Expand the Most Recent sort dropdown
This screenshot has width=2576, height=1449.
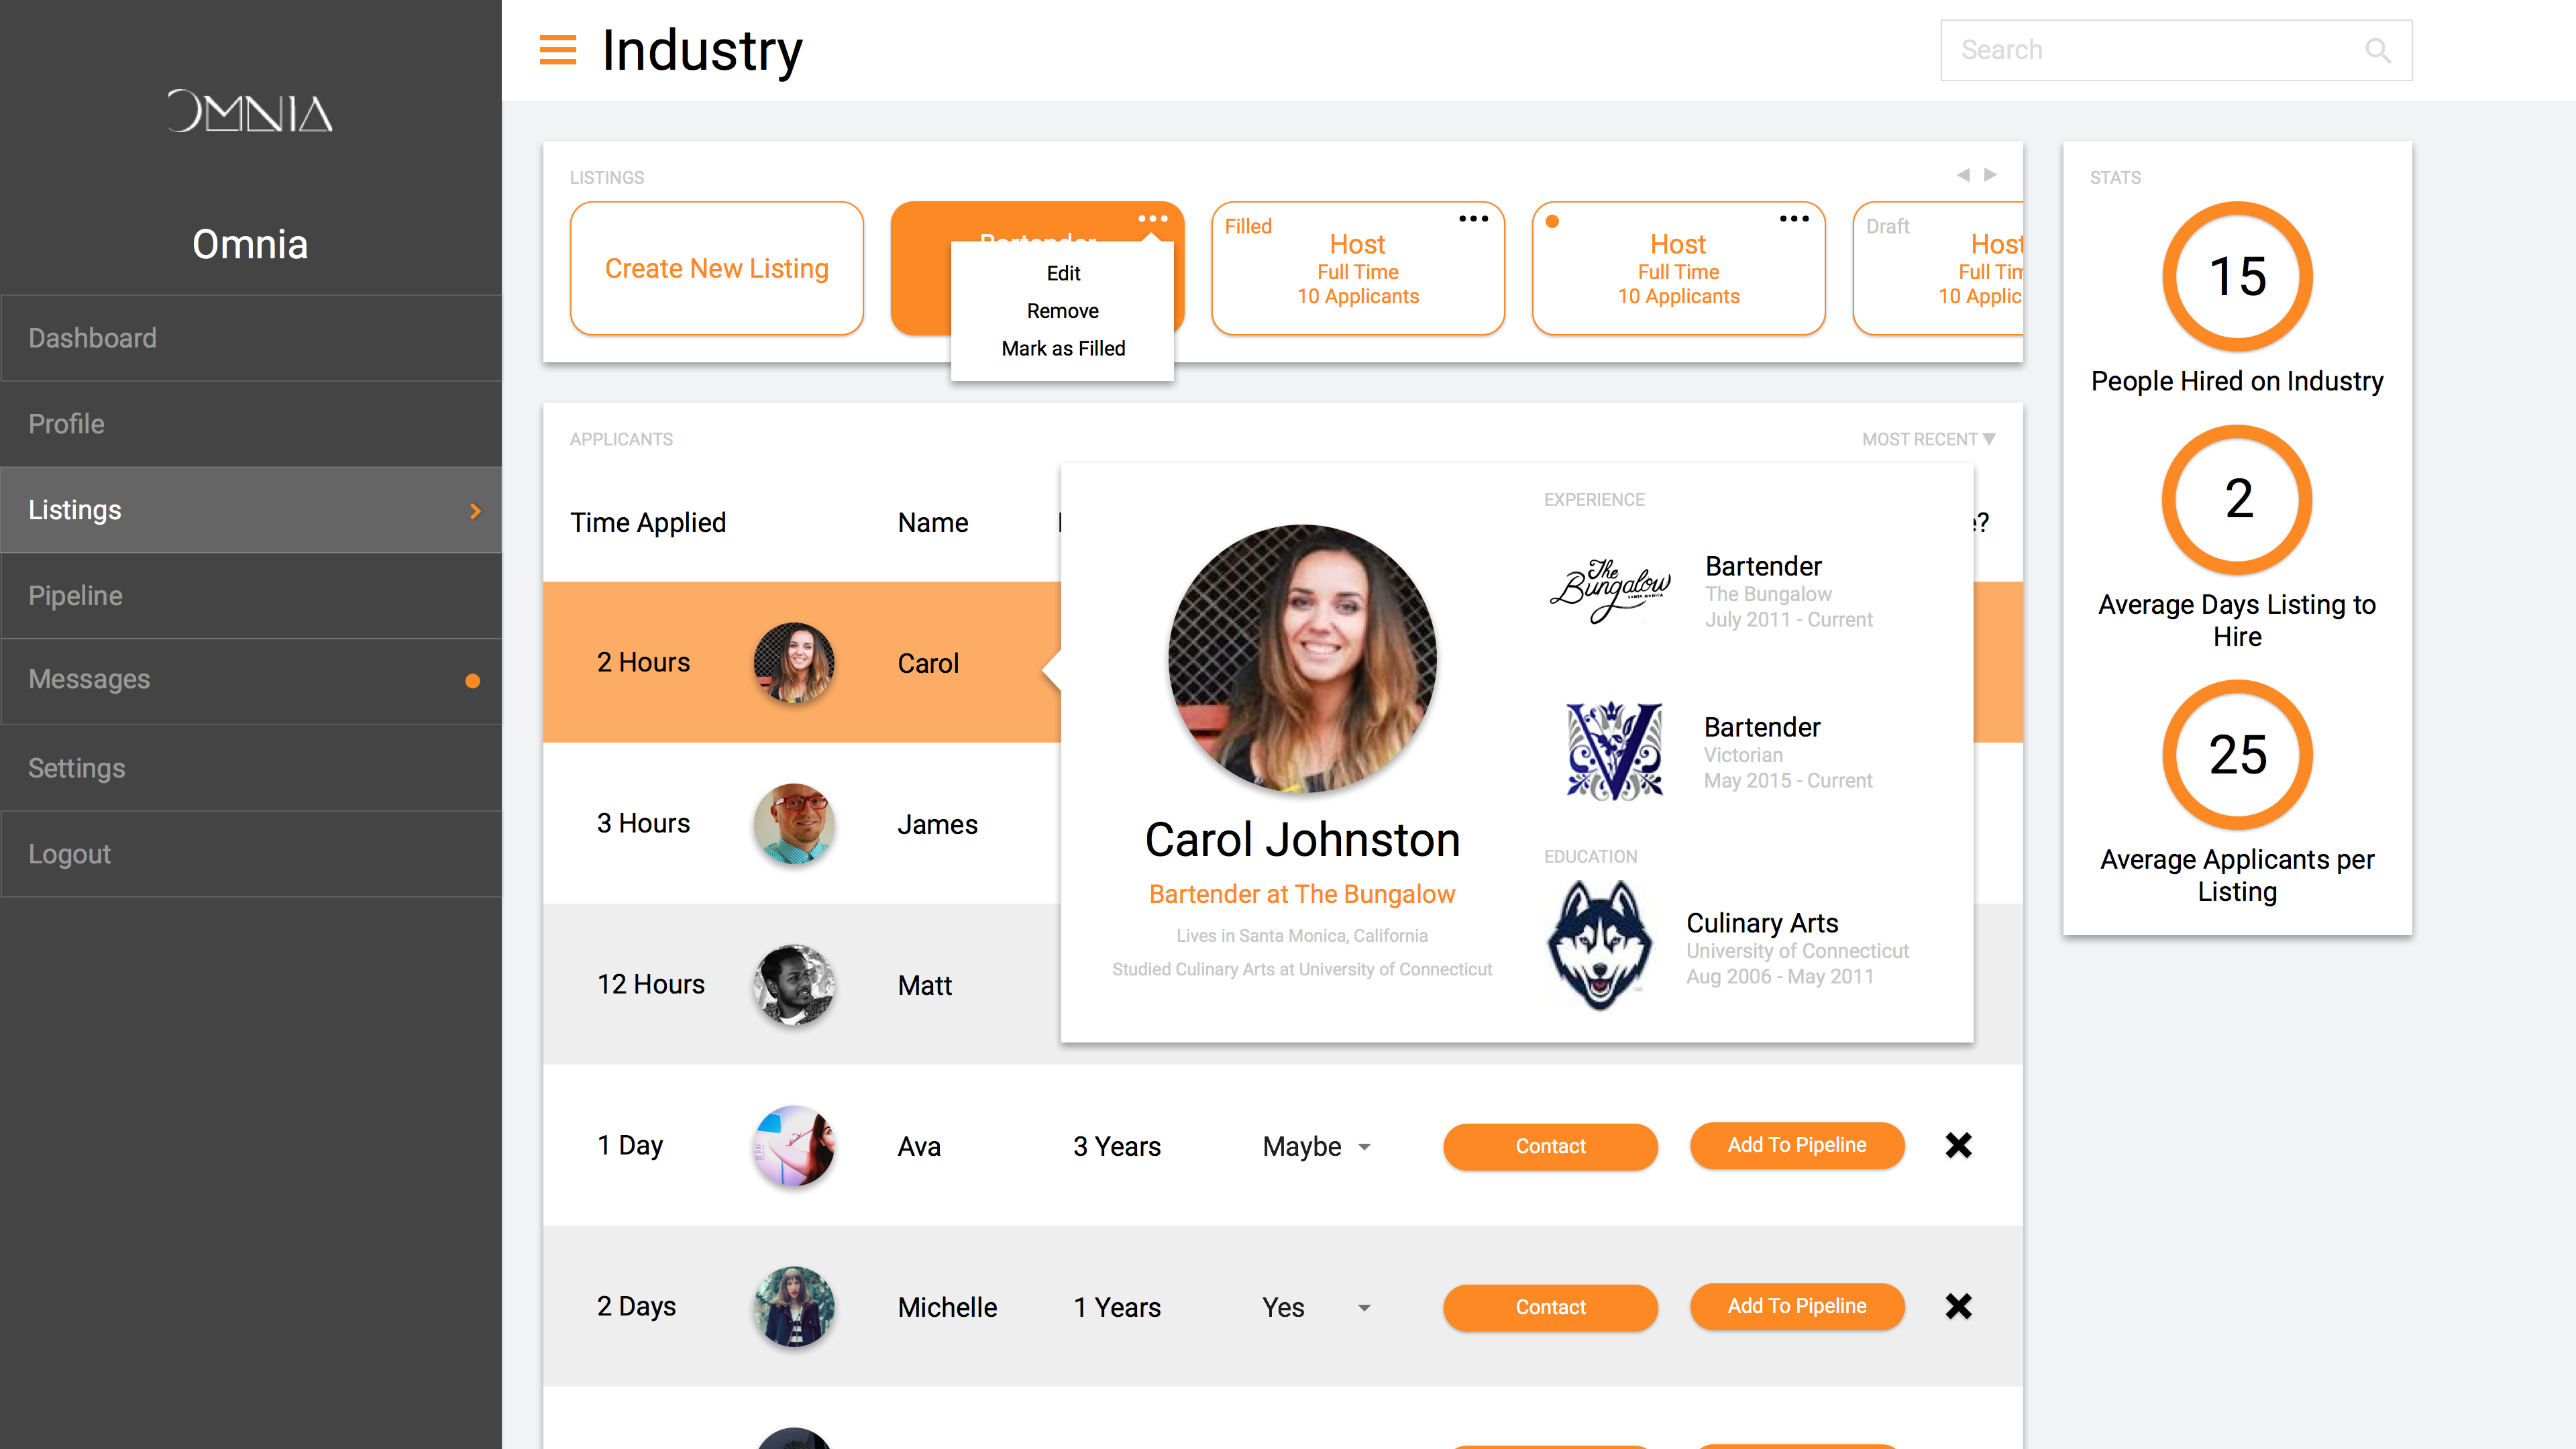(x=1927, y=439)
